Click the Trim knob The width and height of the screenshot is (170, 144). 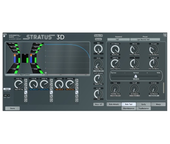[x=98, y=94]
